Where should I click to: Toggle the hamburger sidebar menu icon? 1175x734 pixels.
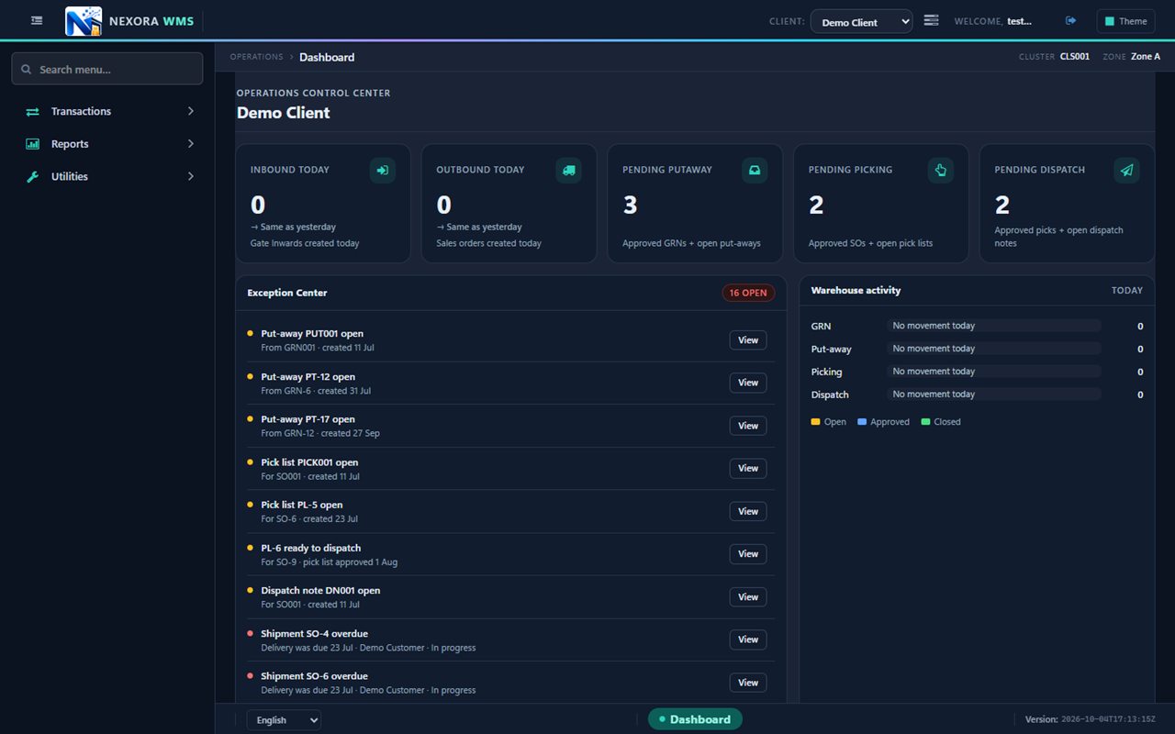[37, 21]
